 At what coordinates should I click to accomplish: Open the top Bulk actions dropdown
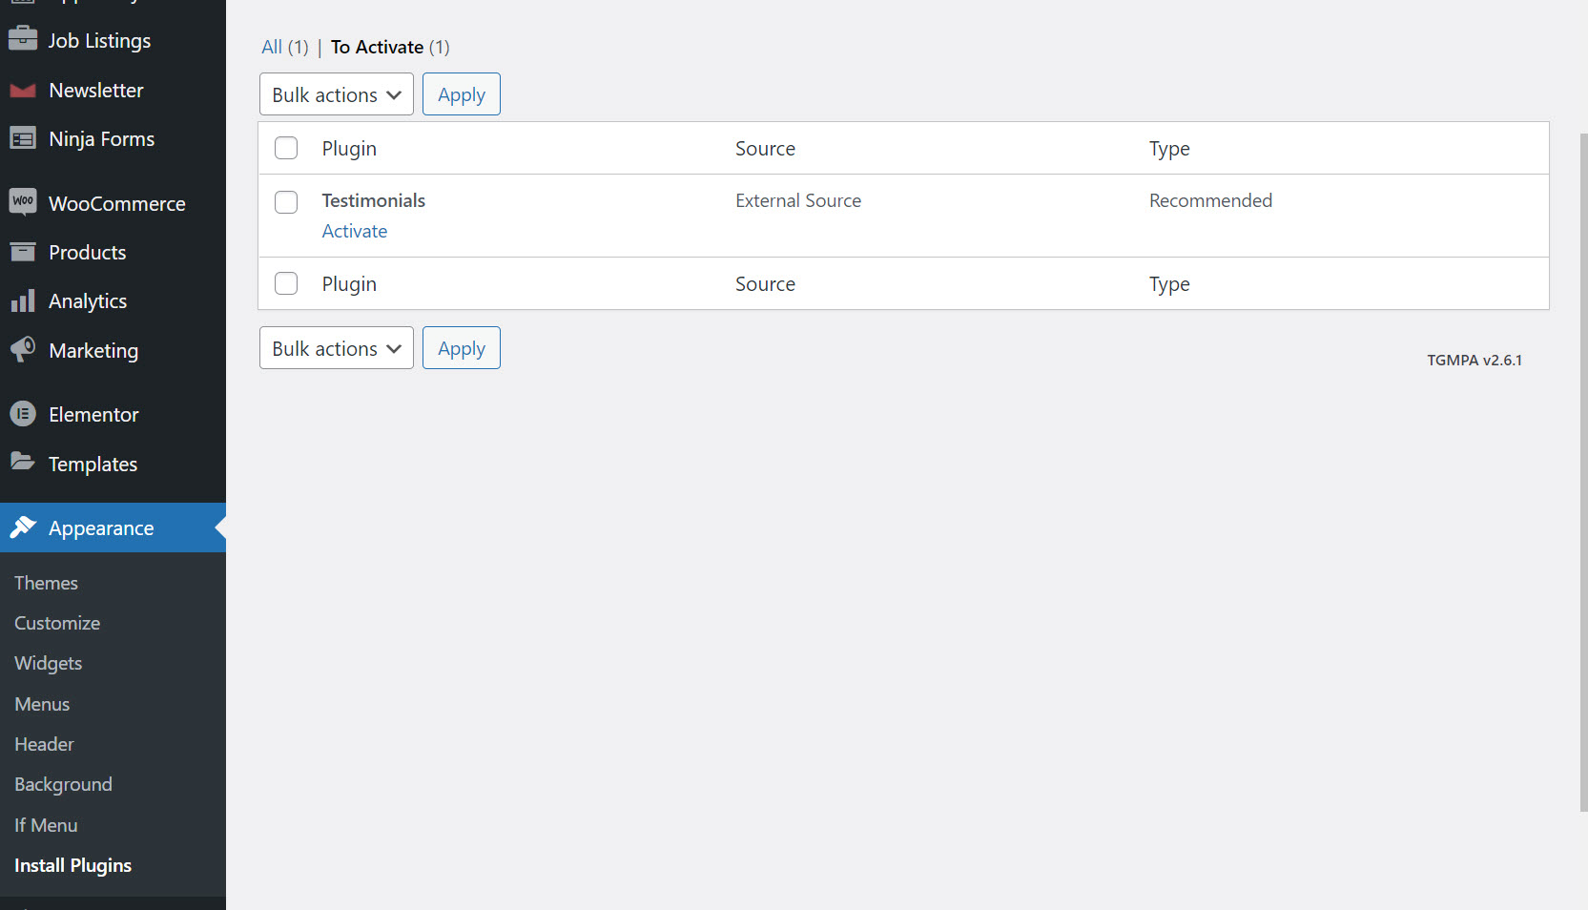pos(337,94)
